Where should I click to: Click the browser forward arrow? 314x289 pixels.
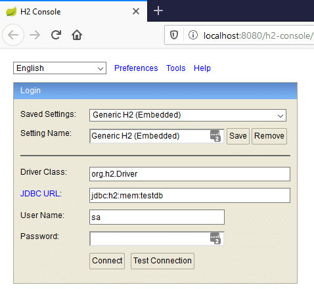35,35
